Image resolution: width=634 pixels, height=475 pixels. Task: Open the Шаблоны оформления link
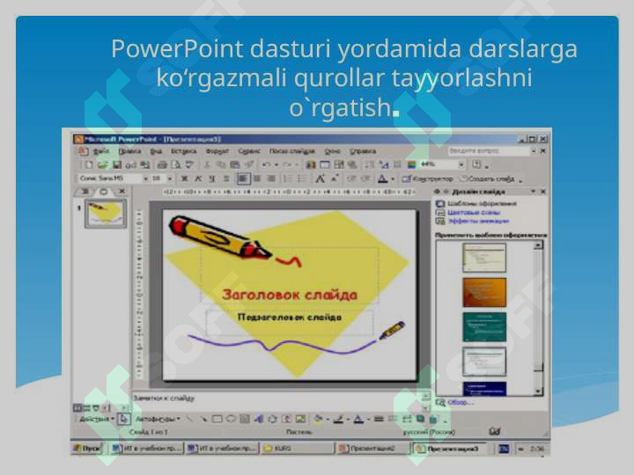[x=482, y=203]
